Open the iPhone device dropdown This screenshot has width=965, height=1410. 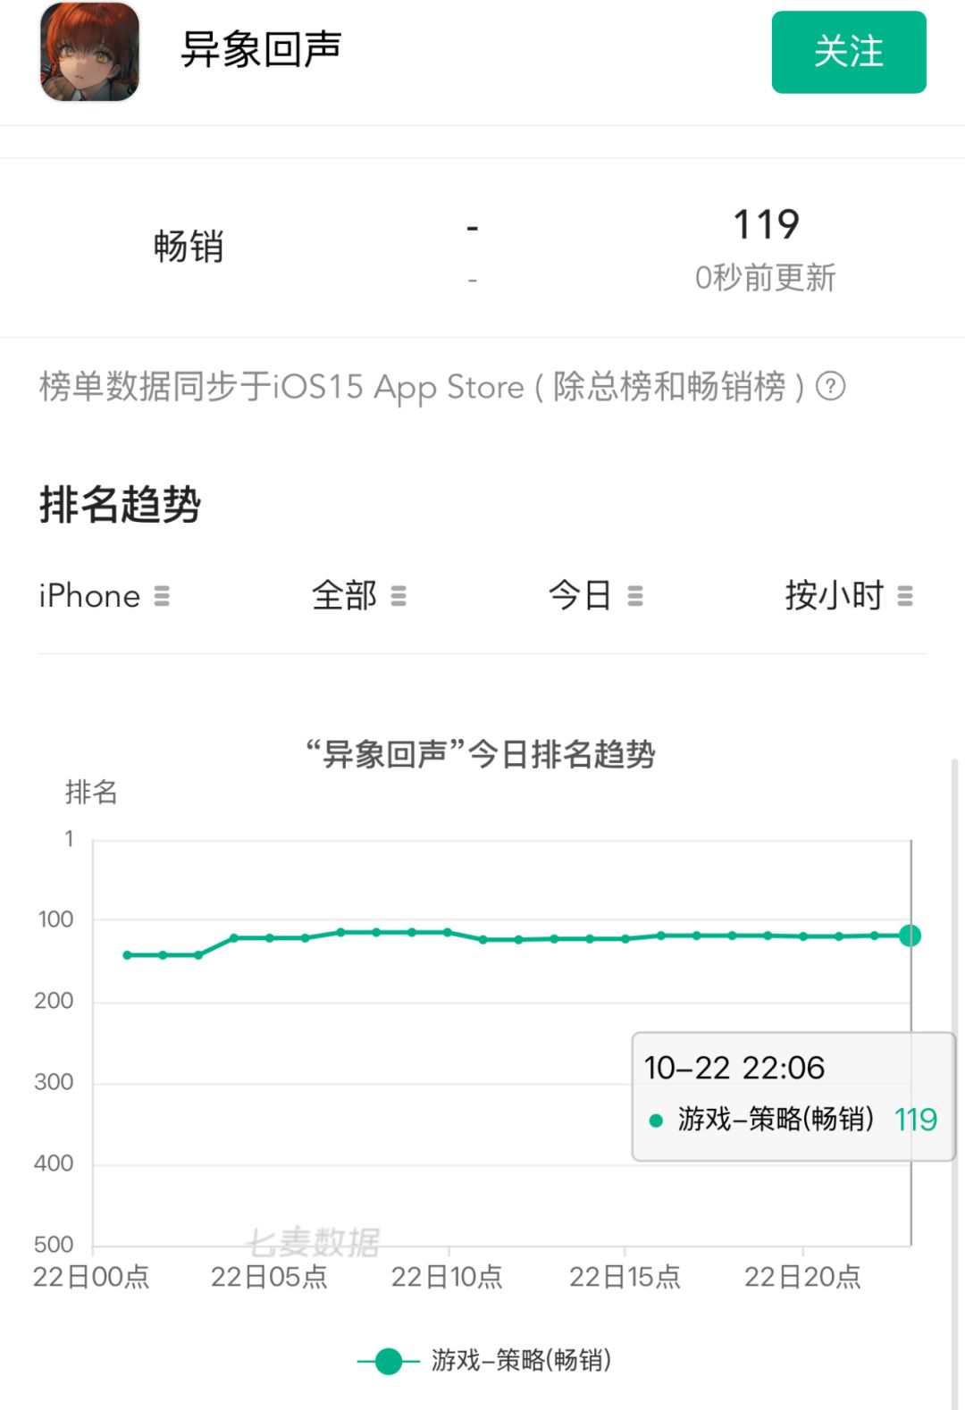click(x=104, y=596)
